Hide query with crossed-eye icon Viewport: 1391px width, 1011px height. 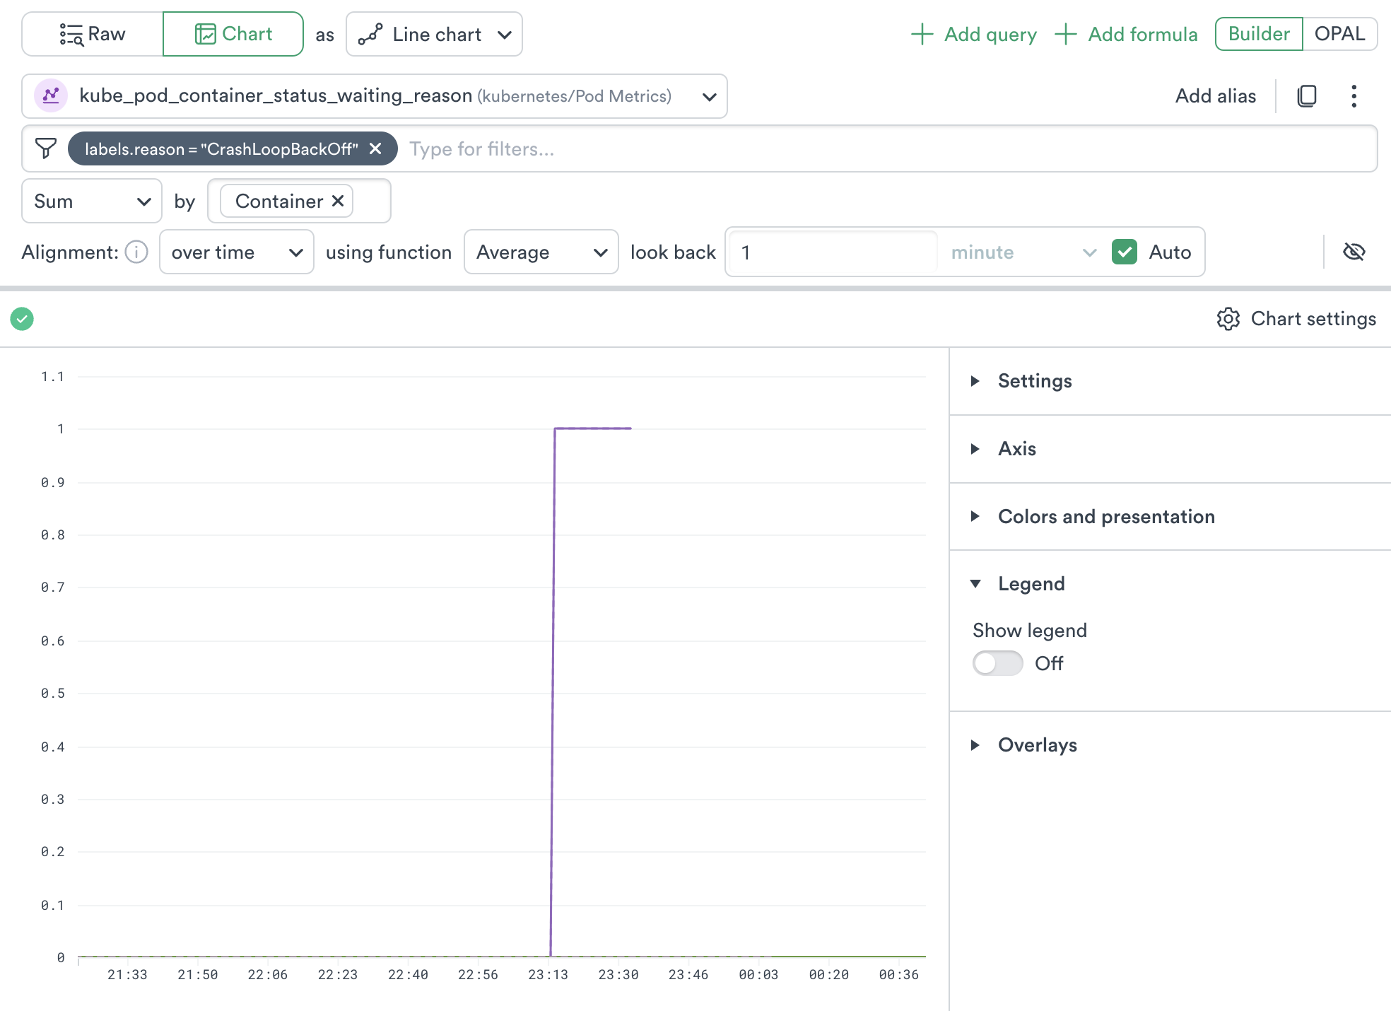click(1354, 252)
